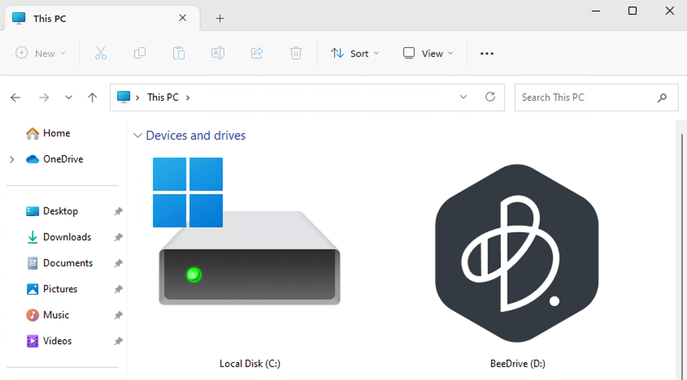Unpin Desktop using its pin icon

tap(118, 211)
